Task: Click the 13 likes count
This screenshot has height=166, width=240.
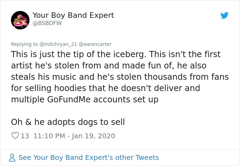Action: [x=25, y=136]
